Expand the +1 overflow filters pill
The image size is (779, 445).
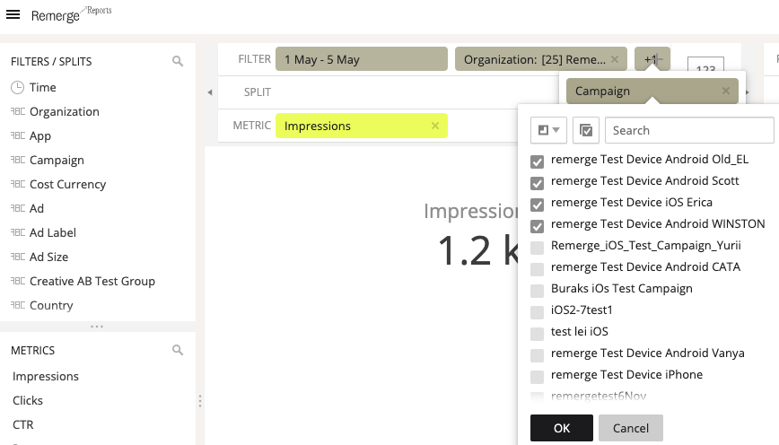651,60
